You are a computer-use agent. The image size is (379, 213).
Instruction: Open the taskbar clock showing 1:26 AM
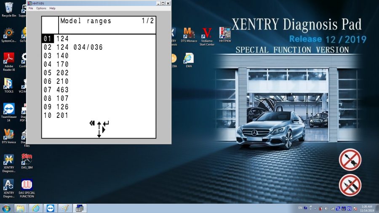click(367, 209)
